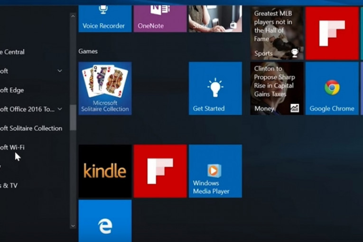Open the Kindle tile
The width and height of the screenshot is (363, 242).
(x=105, y=171)
